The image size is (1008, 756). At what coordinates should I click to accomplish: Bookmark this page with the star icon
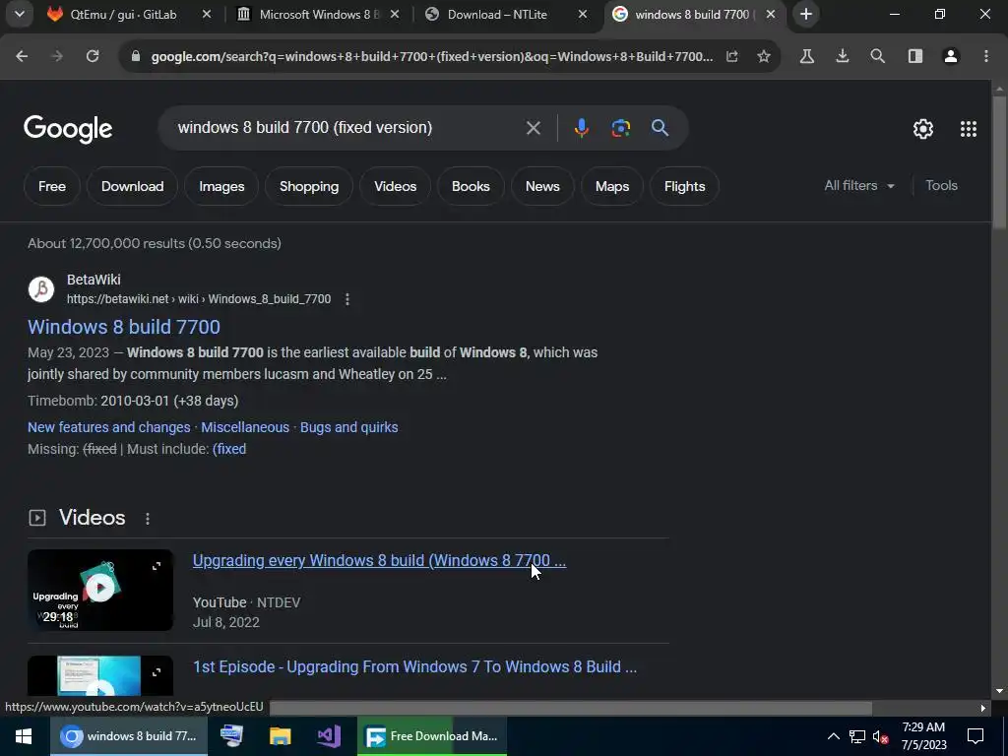coord(764,56)
